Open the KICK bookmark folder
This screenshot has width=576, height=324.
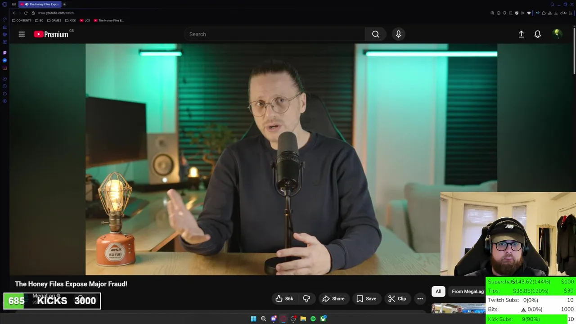71,20
